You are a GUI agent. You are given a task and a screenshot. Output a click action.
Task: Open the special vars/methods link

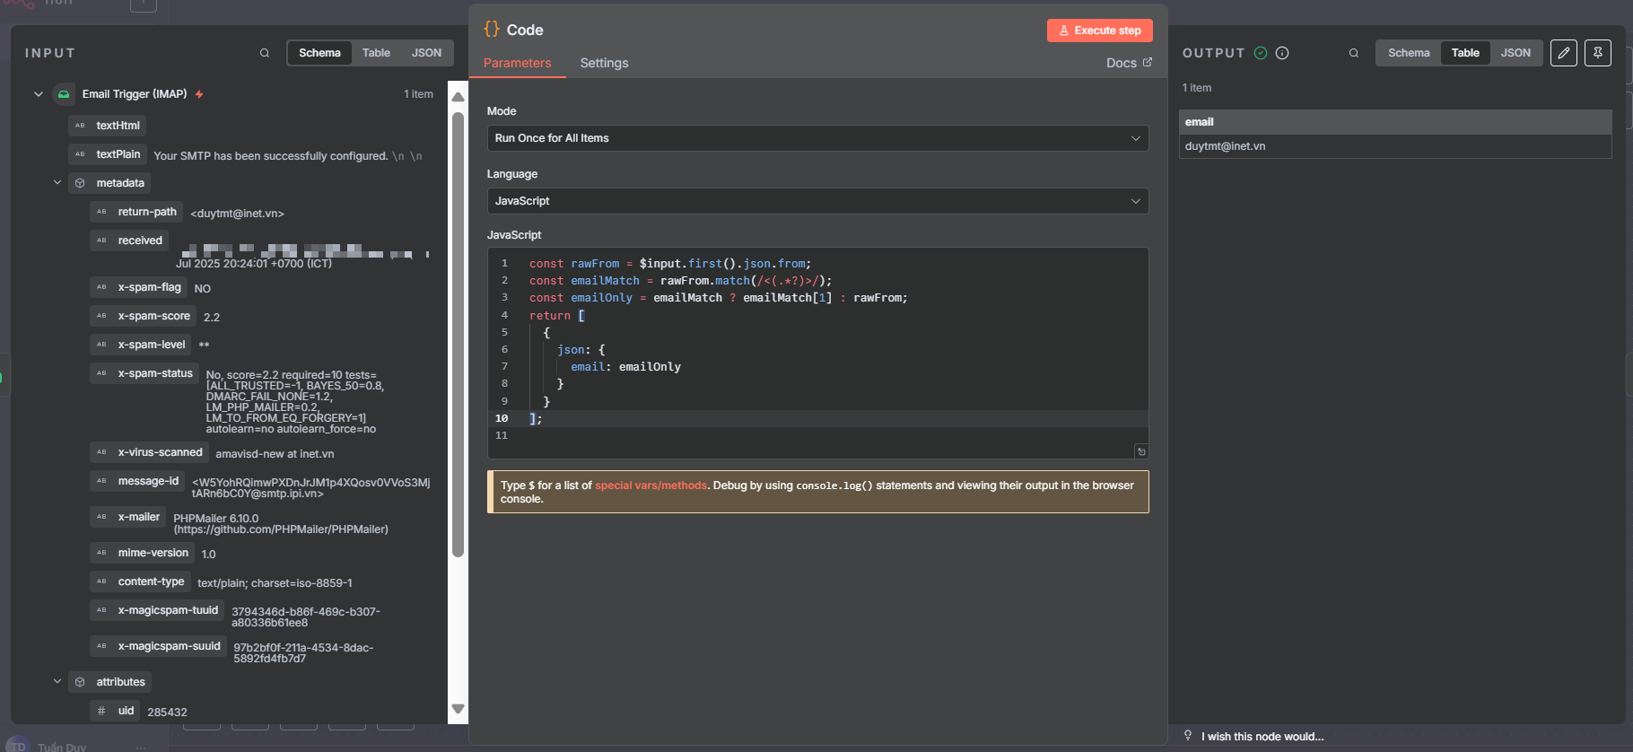(x=651, y=485)
